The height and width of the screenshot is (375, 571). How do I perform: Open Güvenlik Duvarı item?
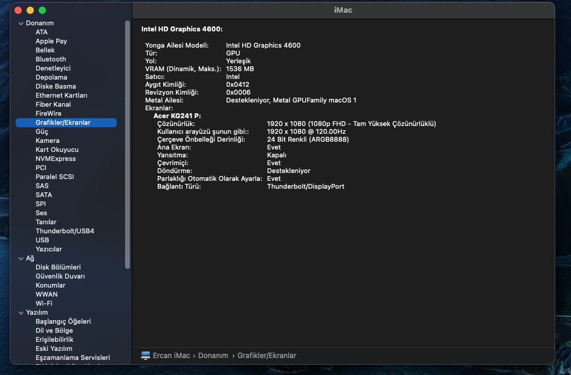coord(60,276)
